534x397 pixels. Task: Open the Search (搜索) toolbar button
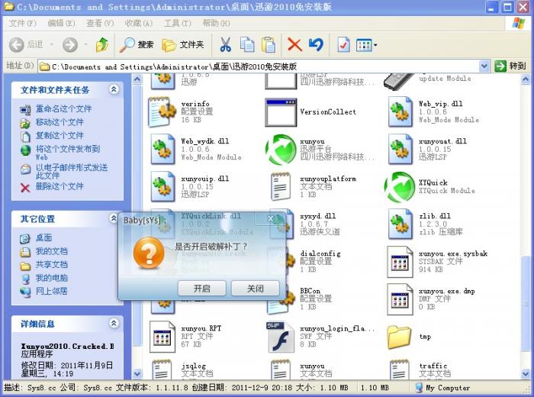coord(137,44)
